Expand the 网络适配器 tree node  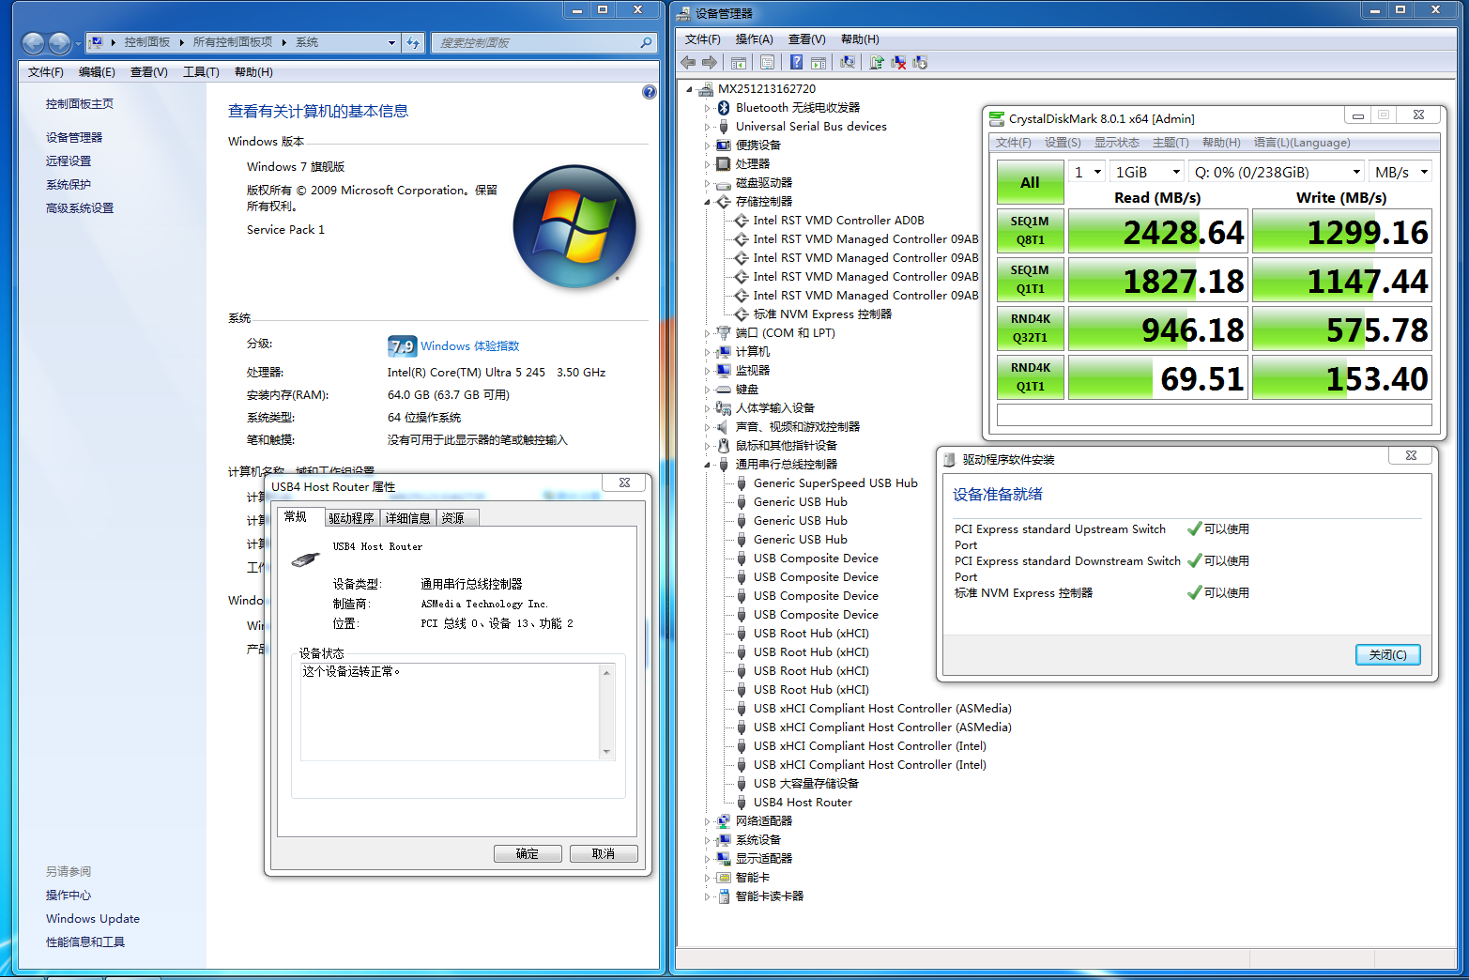(708, 821)
